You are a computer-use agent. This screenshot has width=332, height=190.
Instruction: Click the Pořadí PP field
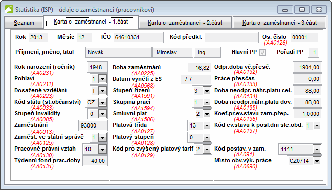(314, 52)
